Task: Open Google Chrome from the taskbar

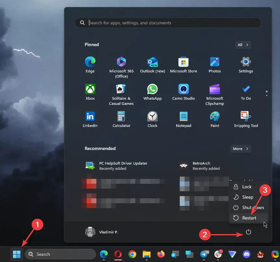Action: 132,254
